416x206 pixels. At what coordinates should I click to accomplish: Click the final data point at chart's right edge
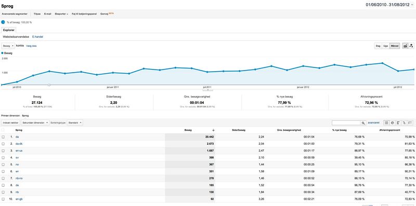(x=414, y=70)
